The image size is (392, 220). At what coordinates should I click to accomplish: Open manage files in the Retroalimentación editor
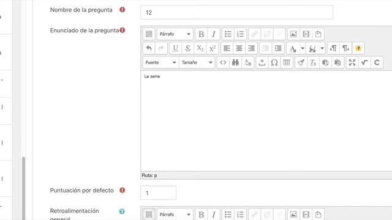318,215
